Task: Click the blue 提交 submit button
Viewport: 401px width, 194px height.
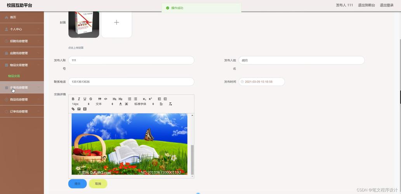Action: click(77, 184)
